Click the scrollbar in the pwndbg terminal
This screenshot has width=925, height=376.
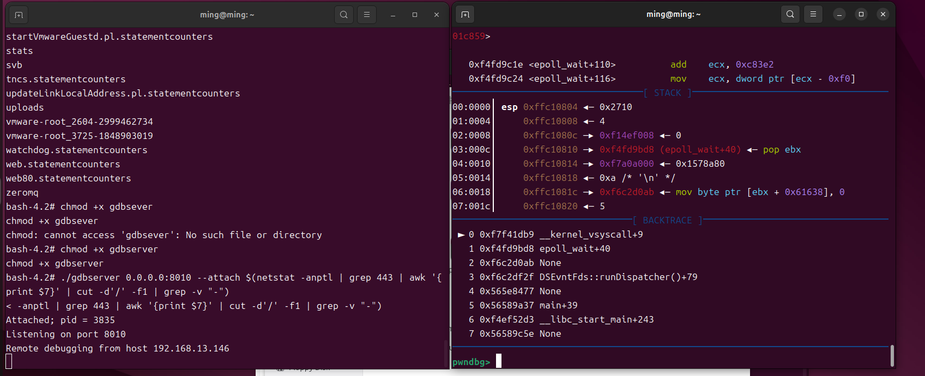coord(892,355)
